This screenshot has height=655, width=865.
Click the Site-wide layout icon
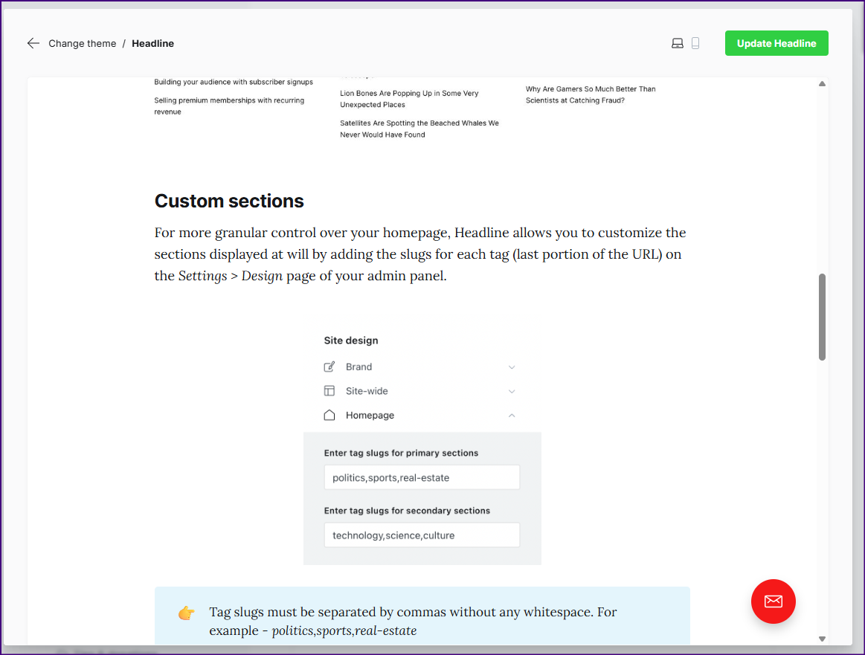pos(329,391)
